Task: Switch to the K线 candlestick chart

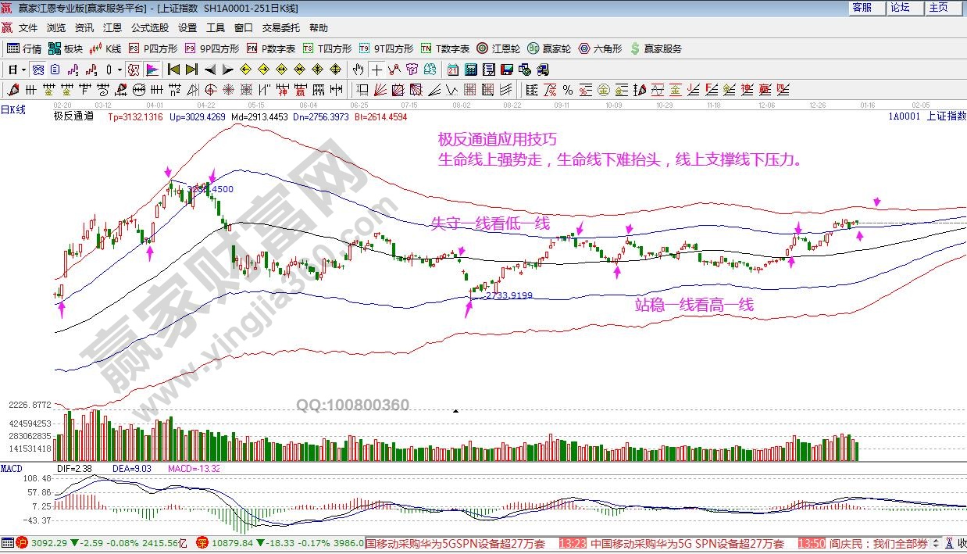Action: tap(106, 48)
